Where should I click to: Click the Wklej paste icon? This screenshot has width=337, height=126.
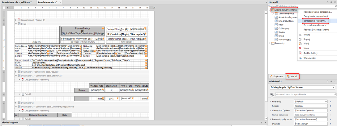click(300, 44)
